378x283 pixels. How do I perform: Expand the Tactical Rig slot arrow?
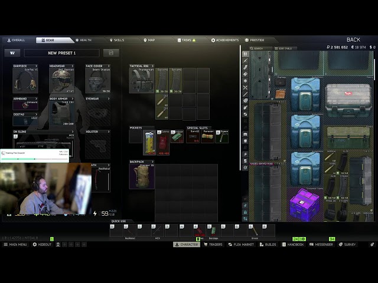(152, 66)
